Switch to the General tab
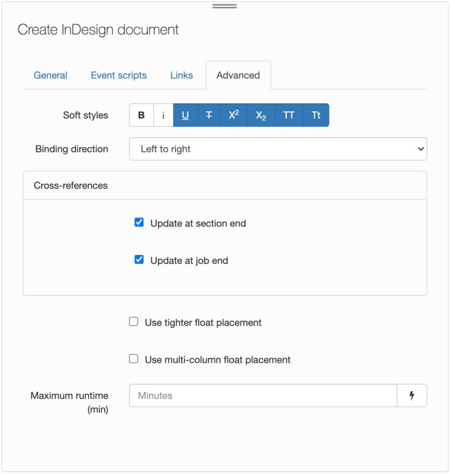The width and height of the screenshot is (450, 474). point(51,75)
